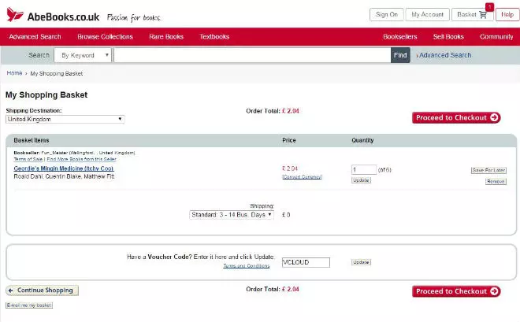Click the £ 2.04 item price
The width and height of the screenshot is (520, 322).
(290, 168)
